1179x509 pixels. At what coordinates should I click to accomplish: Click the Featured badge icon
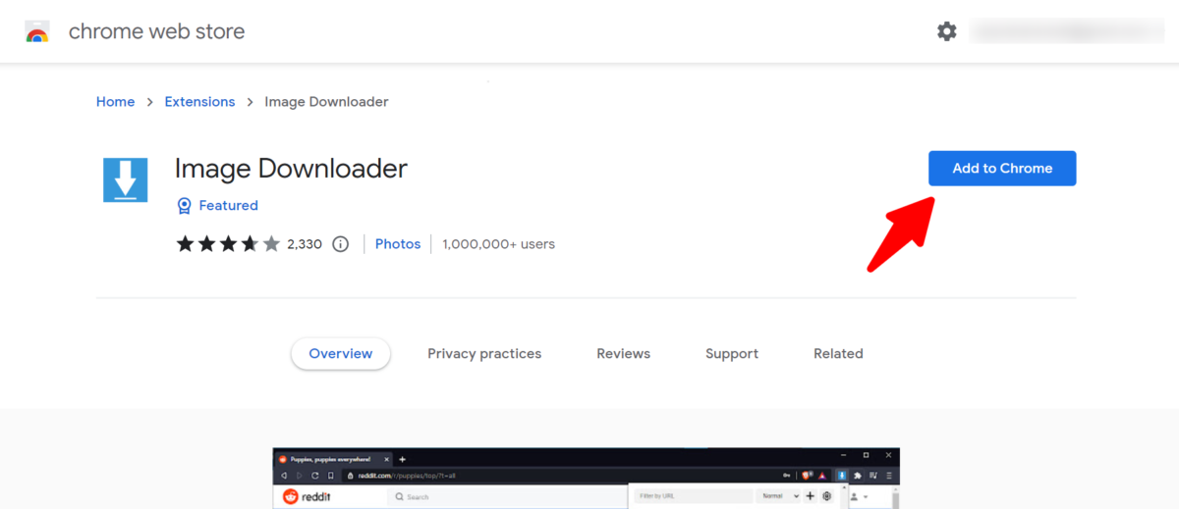tap(184, 206)
